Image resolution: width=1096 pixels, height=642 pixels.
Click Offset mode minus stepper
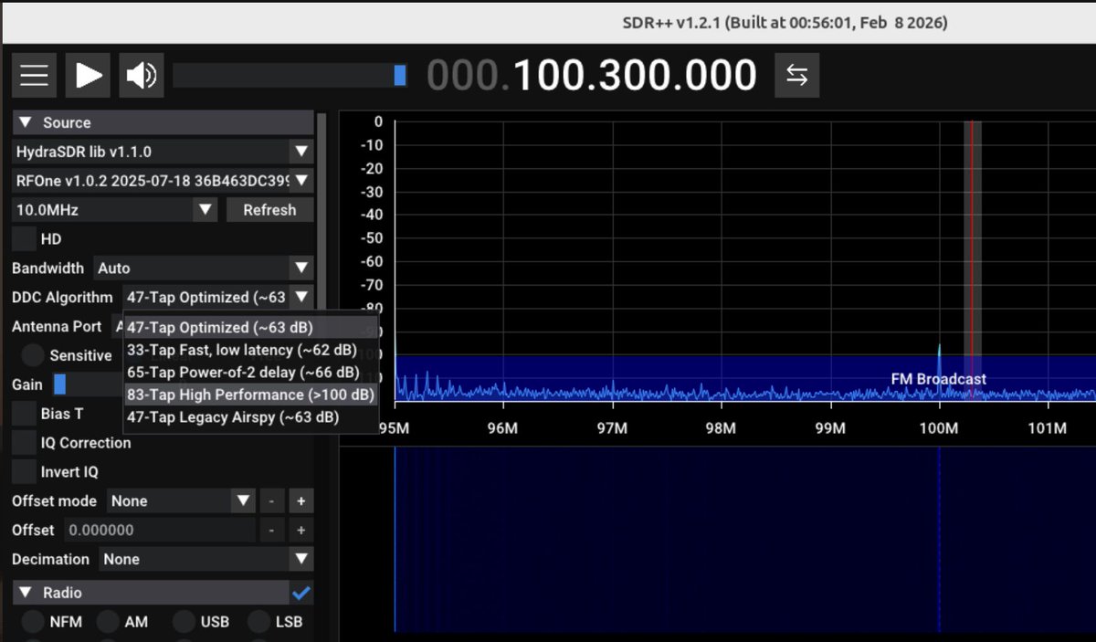pyautogui.click(x=271, y=501)
